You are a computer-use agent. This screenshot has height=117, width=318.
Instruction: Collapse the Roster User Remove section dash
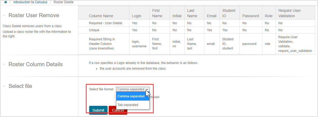click(4, 15)
